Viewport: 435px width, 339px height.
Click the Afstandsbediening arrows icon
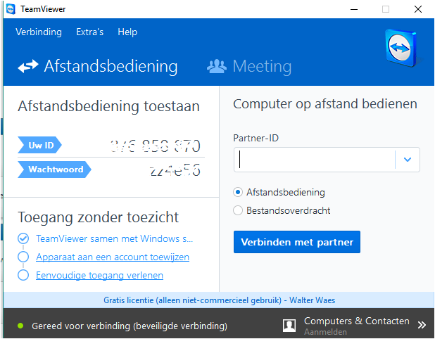click(x=27, y=67)
